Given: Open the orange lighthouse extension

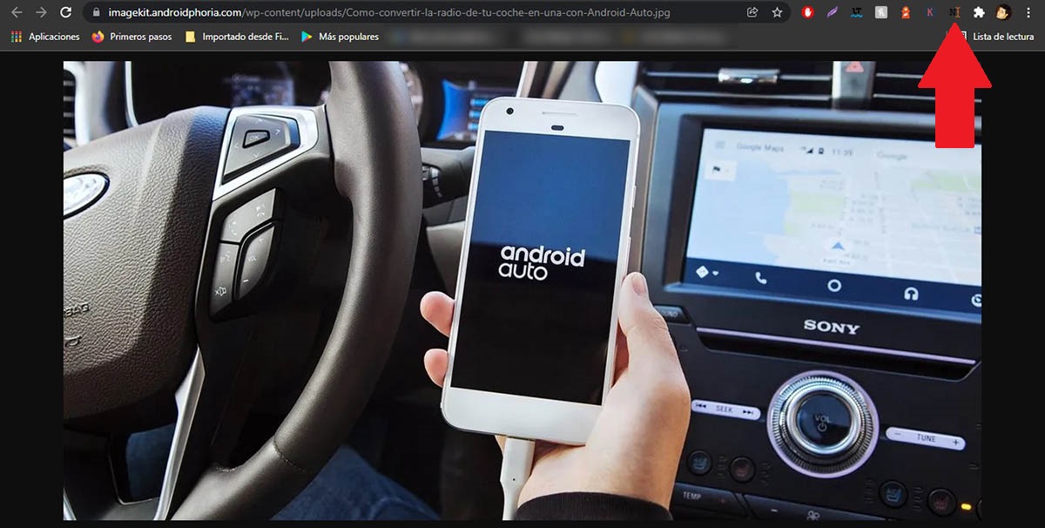Looking at the screenshot, I should pos(906,12).
